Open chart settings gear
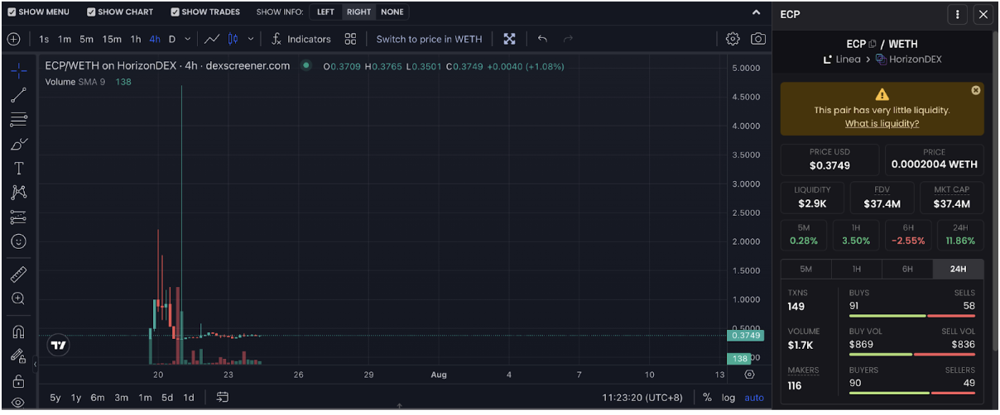The width and height of the screenshot is (1000, 415). [733, 39]
